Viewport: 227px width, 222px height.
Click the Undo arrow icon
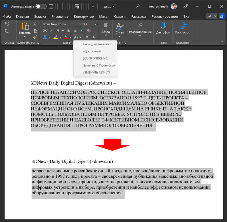tap(7, 24)
